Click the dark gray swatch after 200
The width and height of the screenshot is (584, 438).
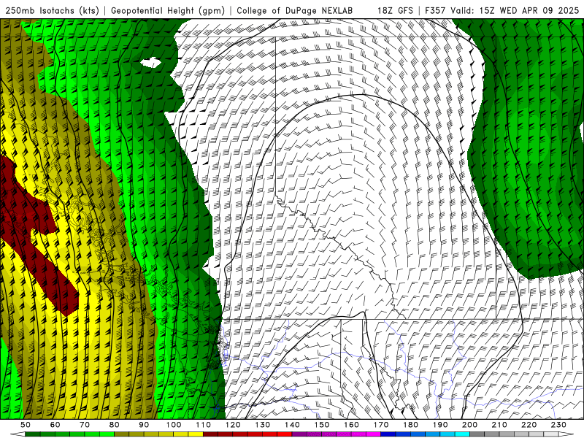(x=477, y=434)
